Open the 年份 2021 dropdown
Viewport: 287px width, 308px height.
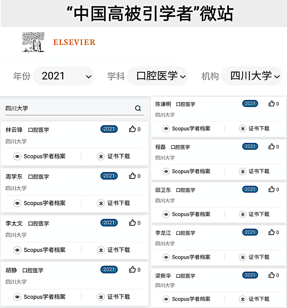[64, 76]
